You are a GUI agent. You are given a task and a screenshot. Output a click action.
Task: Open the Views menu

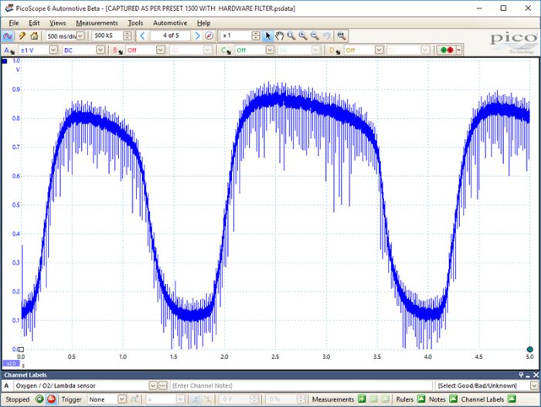(57, 22)
